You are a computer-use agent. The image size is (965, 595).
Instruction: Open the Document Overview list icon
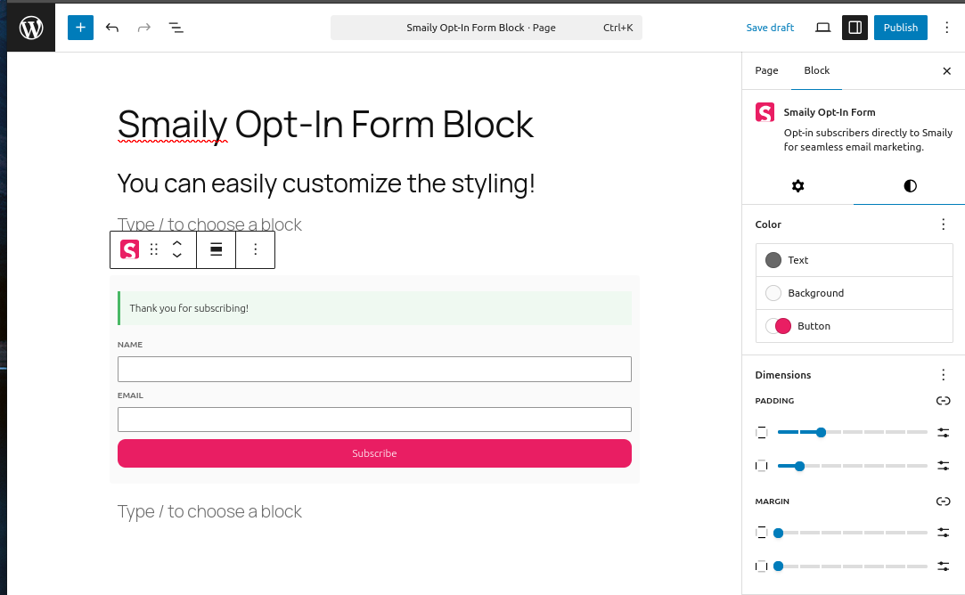click(x=176, y=28)
